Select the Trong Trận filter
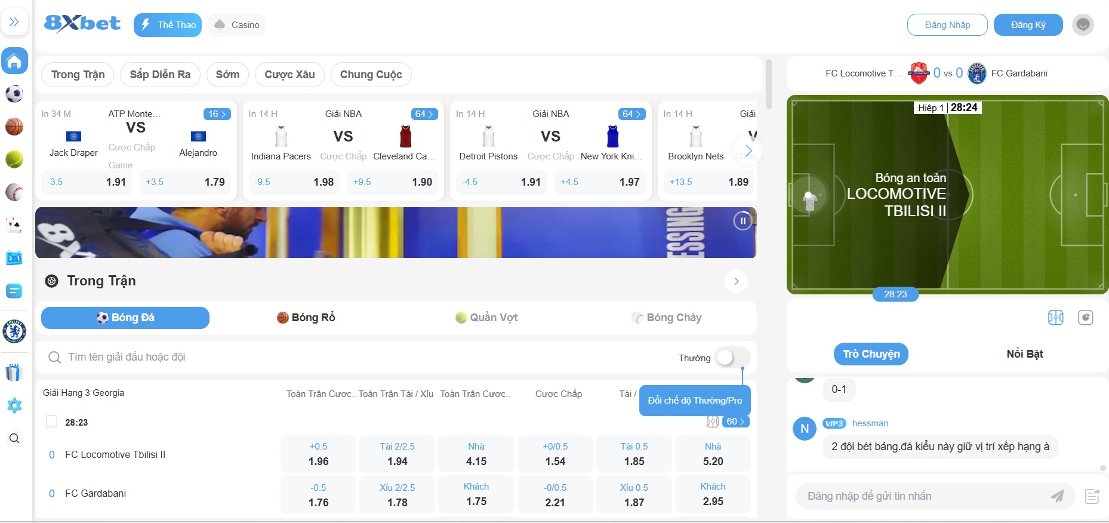The height and width of the screenshot is (523, 1109). (x=78, y=75)
